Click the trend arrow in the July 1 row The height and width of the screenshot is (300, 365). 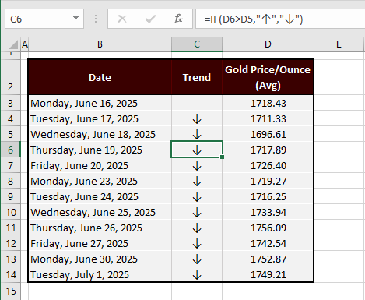[197, 274]
